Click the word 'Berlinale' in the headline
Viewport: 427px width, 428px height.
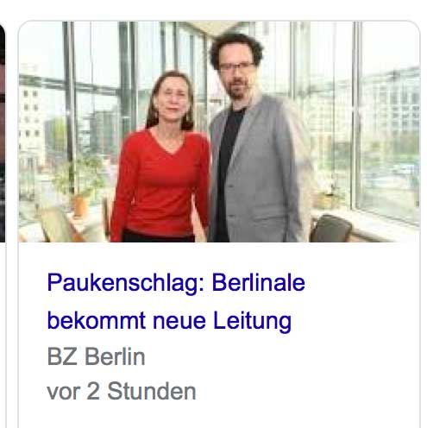point(259,283)
